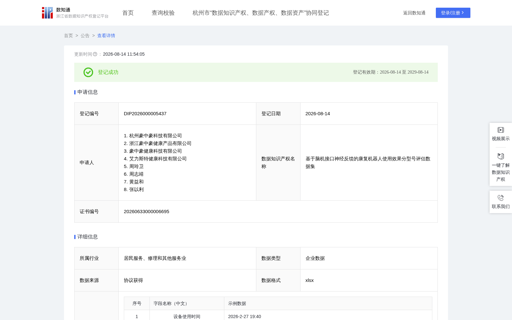Click applicant 周玲卫
Screen dimensions: 512x320
click(x=136, y=166)
